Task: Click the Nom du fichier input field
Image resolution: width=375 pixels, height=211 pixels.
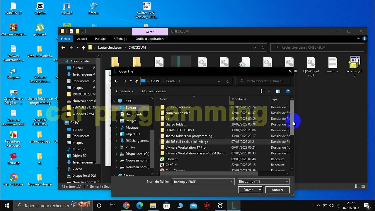Action: (x=201, y=182)
